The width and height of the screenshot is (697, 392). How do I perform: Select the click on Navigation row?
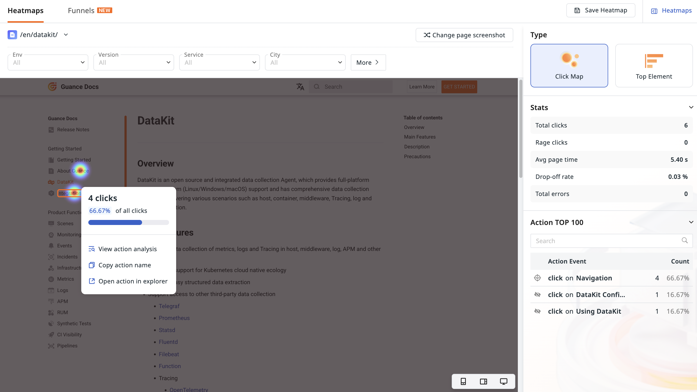tap(611, 278)
